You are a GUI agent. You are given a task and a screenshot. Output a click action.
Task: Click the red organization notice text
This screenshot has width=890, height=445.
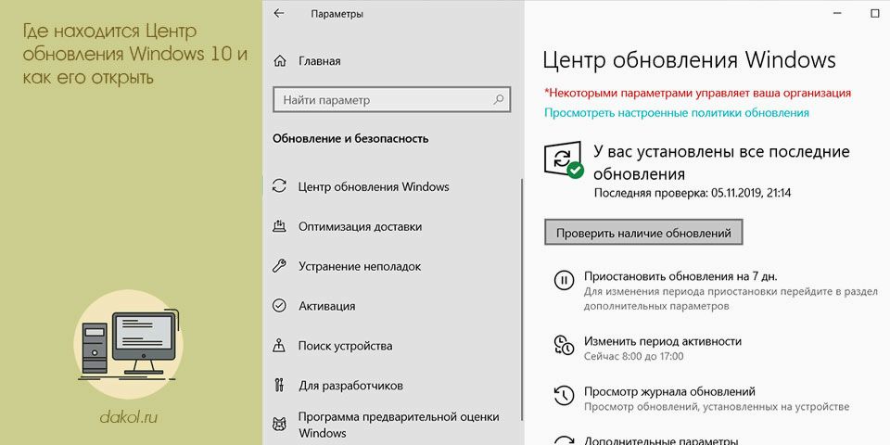point(697,93)
